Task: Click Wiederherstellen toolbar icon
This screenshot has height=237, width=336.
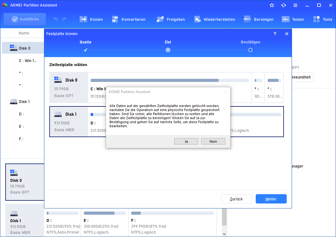Action: 197,19
